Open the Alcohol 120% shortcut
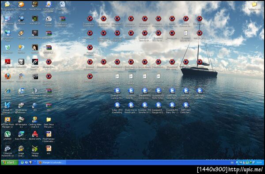Viewport: 265px width, 174px height. [x=35, y=136]
